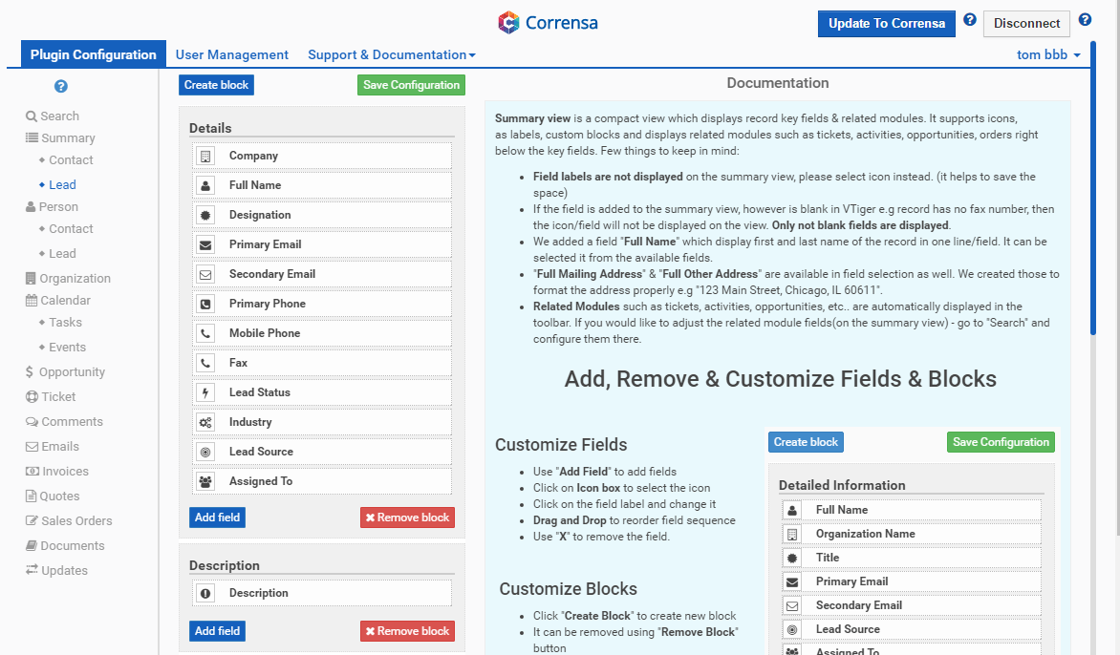
Task: Click the magnifier icon for Search in sidebar
Action: coord(32,116)
